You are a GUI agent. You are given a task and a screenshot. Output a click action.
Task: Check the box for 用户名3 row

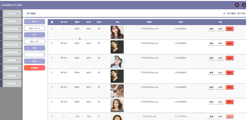(x=52, y=58)
